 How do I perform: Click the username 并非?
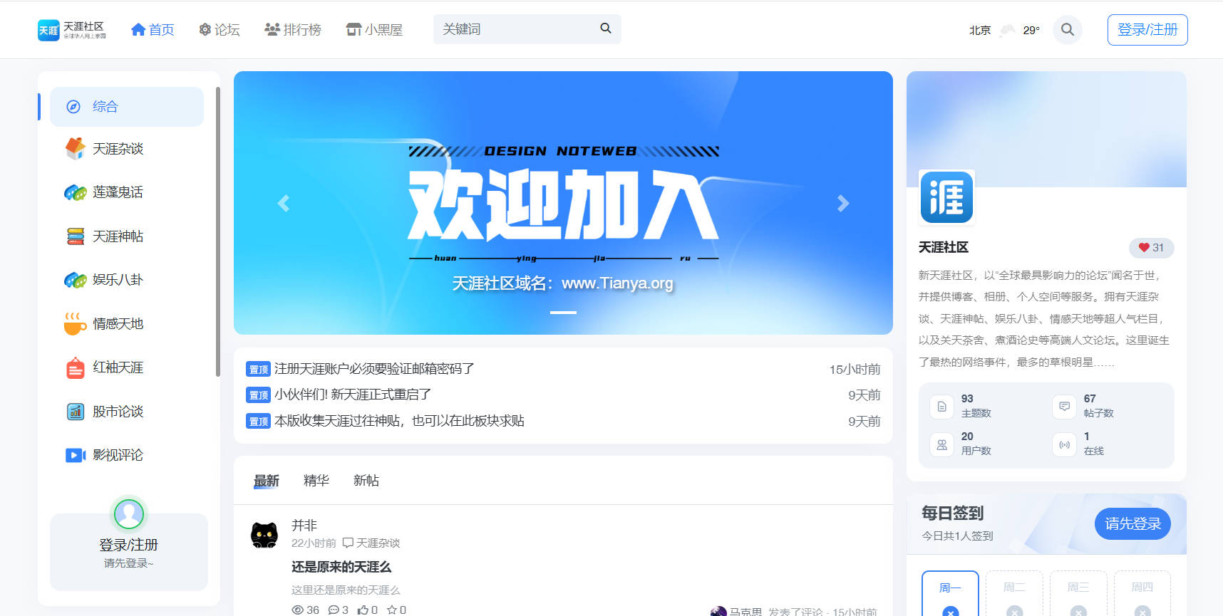304,526
